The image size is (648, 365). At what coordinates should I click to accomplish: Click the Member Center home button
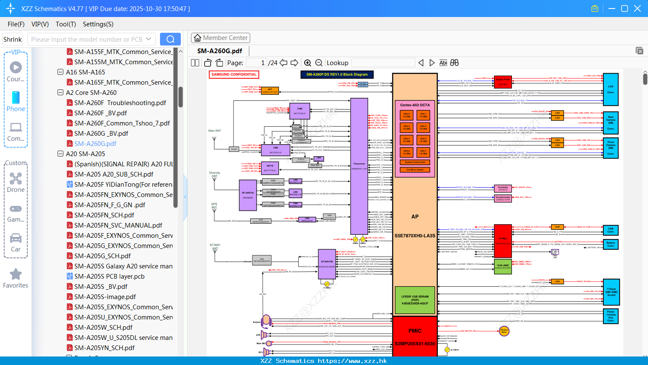point(220,38)
